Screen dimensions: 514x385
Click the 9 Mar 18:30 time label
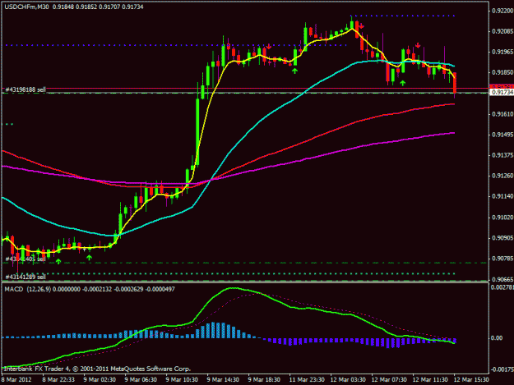click(x=264, y=380)
